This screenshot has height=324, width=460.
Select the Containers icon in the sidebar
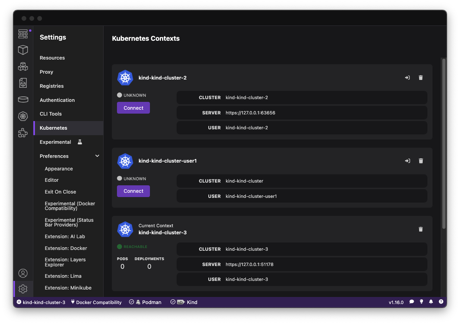[x=23, y=50]
